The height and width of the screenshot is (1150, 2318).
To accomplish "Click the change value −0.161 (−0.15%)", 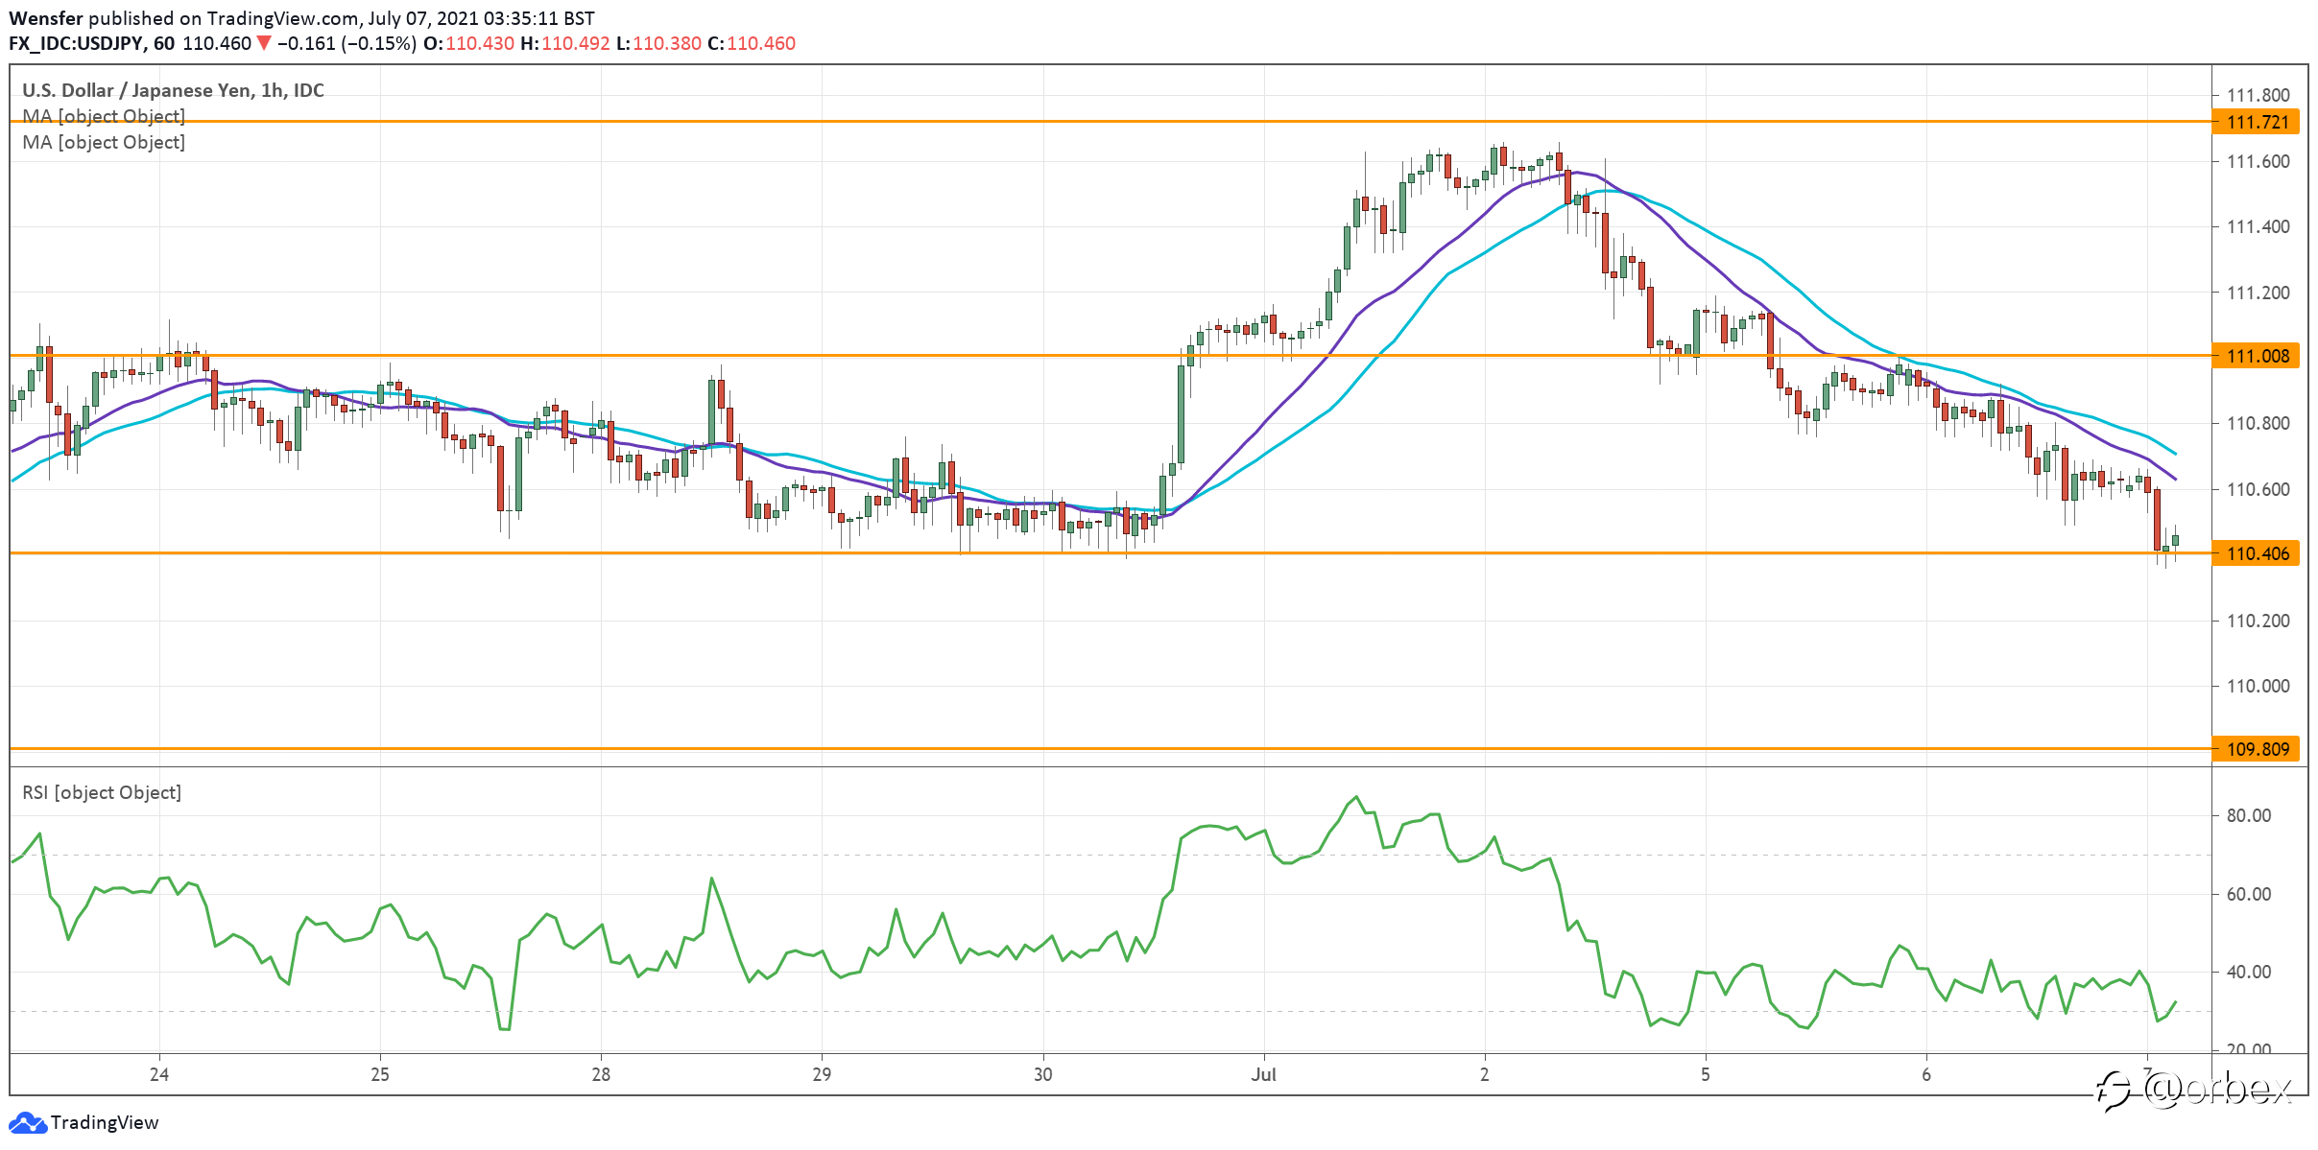I will pos(347,43).
